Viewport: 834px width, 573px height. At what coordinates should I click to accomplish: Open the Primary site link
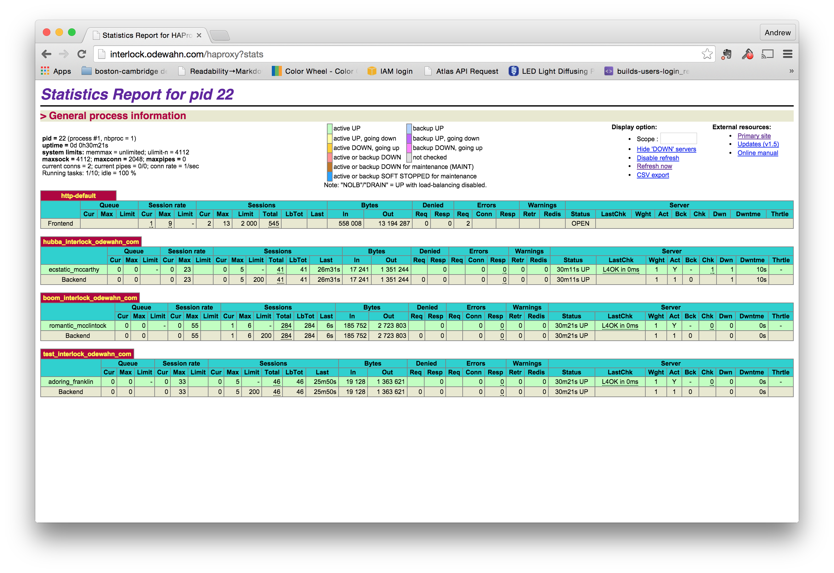(x=754, y=136)
